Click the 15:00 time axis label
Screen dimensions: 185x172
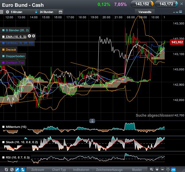coord(46,17)
